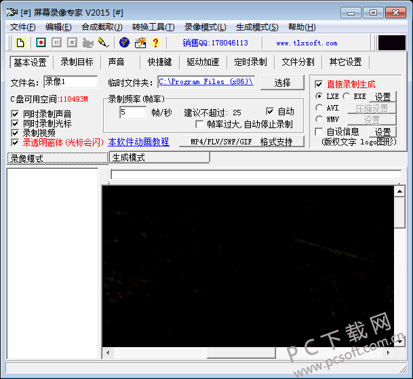
Task: Switch to the 定时录制 tab
Action: 250,62
